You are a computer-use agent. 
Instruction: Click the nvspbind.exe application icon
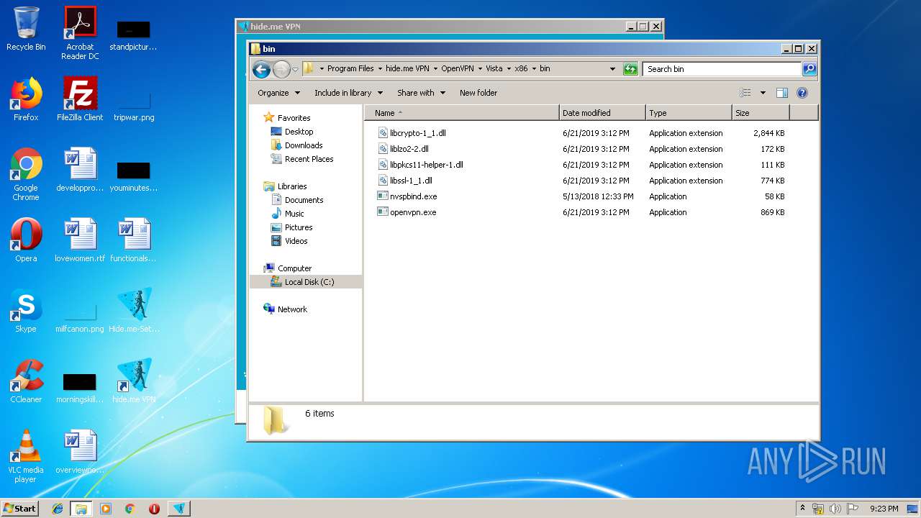[x=383, y=196]
